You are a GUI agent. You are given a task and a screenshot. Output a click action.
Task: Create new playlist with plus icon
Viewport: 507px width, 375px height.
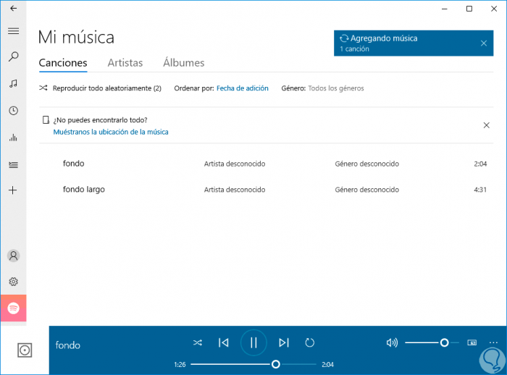click(x=12, y=190)
